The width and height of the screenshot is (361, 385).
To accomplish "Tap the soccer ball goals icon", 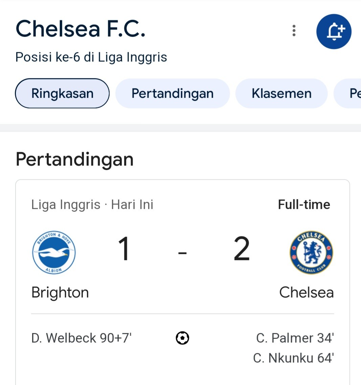I will tap(182, 338).
